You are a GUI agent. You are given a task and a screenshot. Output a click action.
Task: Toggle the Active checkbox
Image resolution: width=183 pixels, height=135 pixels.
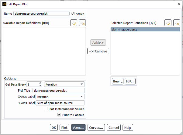point(73,14)
